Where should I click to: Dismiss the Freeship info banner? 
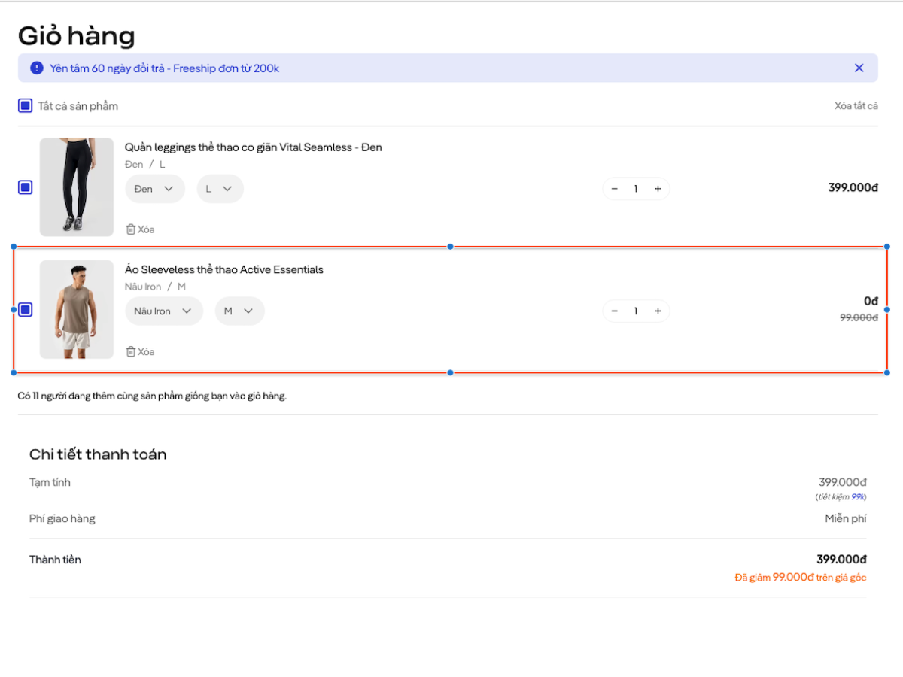pyautogui.click(x=859, y=68)
